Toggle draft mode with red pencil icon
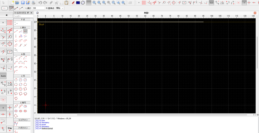This screenshot has height=133, width=259. click(73, 3)
